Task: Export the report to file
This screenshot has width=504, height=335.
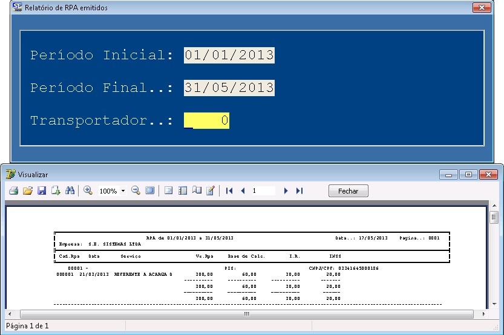Action: 56,190
